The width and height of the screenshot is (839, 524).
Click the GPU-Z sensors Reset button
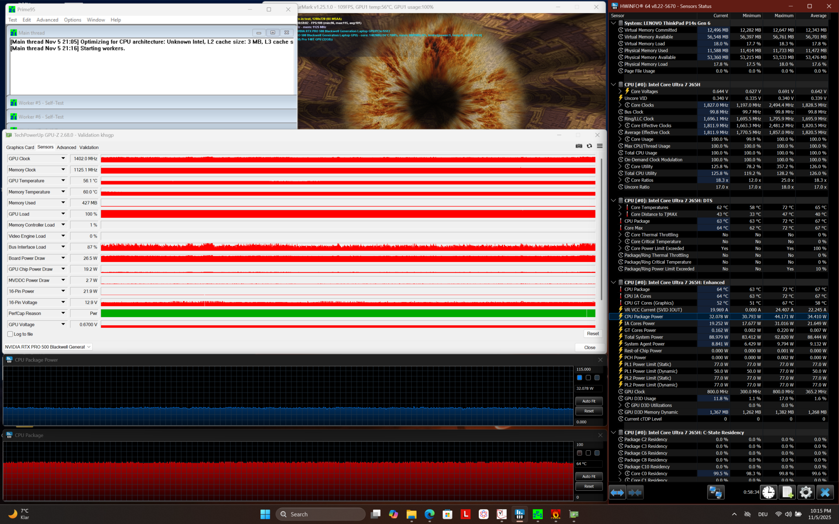593,334
